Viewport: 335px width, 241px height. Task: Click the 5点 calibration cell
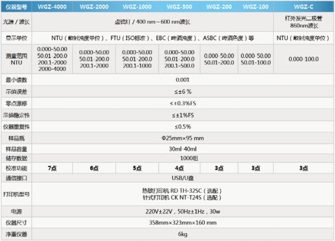click(x=137, y=168)
